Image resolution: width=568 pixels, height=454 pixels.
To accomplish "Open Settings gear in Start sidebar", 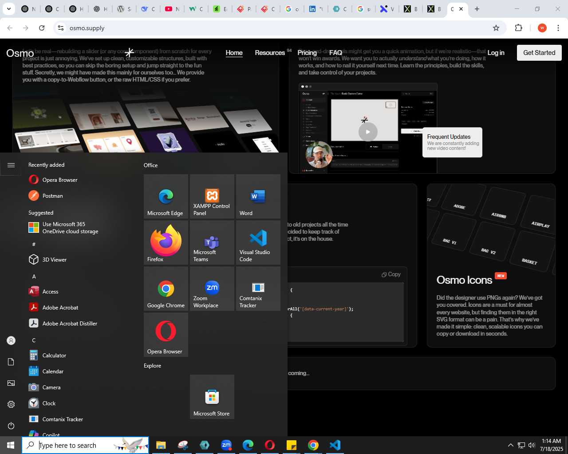I will coord(11,404).
